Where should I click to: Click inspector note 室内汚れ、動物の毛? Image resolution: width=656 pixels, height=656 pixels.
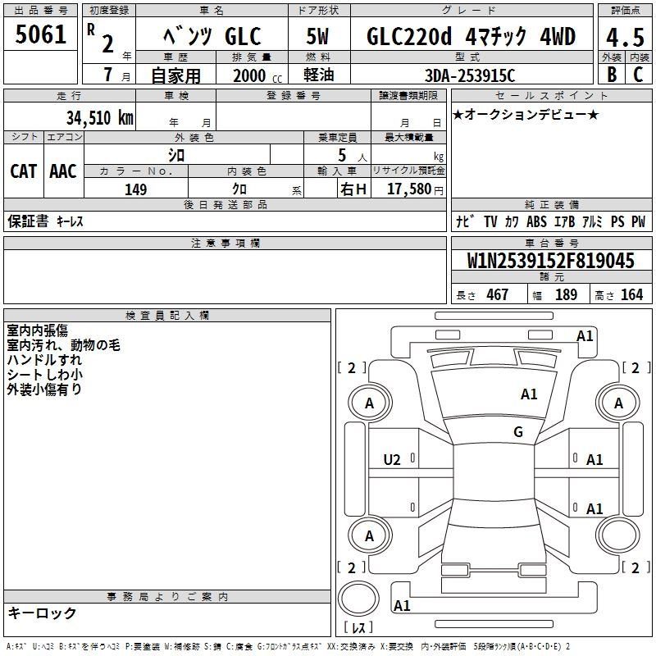pyautogui.click(x=64, y=344)
